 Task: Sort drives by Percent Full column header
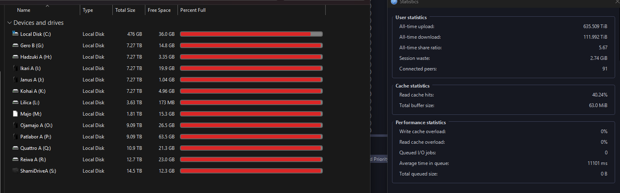193,10
